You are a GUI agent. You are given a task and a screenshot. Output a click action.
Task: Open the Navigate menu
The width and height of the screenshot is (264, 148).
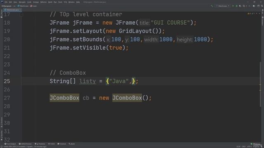(22, 2)
